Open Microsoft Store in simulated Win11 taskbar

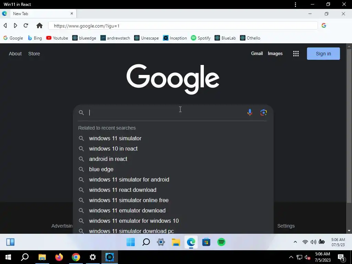coord(206,242)
